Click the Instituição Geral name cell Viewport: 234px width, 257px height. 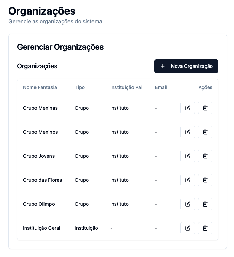(42, 228)
